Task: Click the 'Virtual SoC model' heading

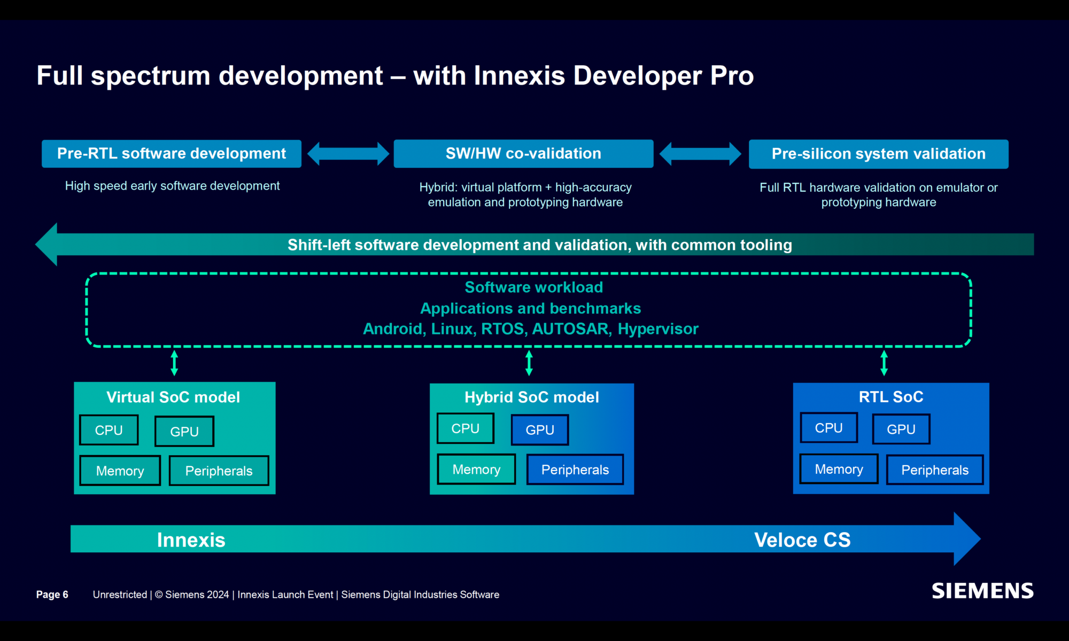Action: [173, 397]
